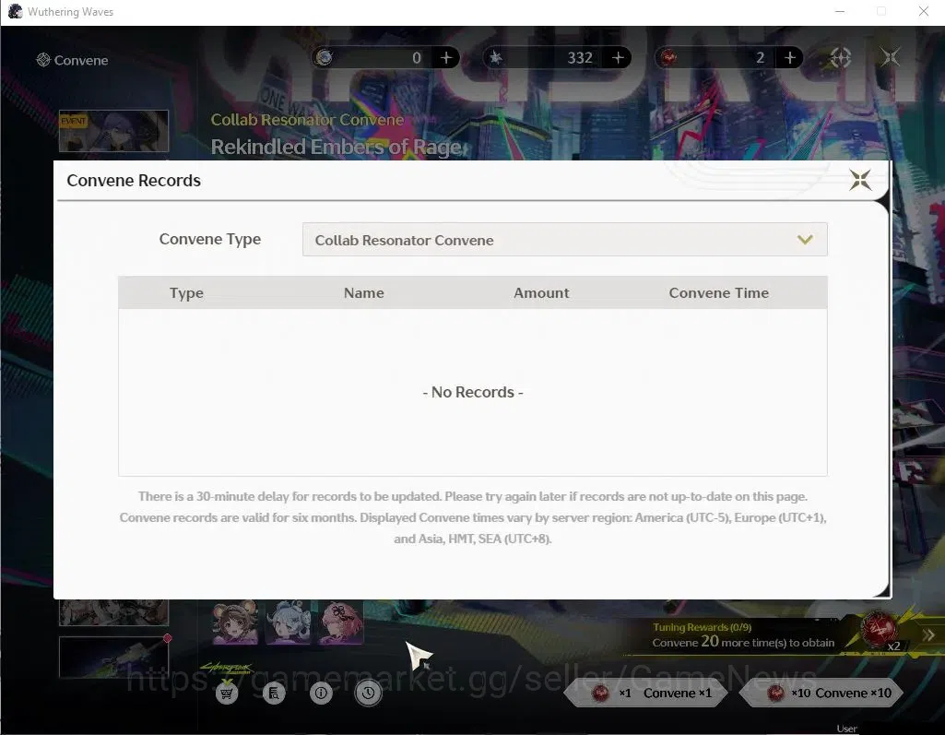The width and height of the screenshot is (945, 735).
Task: Open the shop cart icon
Action: coord(227,693)
